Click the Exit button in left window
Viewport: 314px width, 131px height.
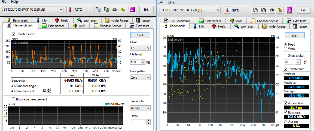(146, 10)
